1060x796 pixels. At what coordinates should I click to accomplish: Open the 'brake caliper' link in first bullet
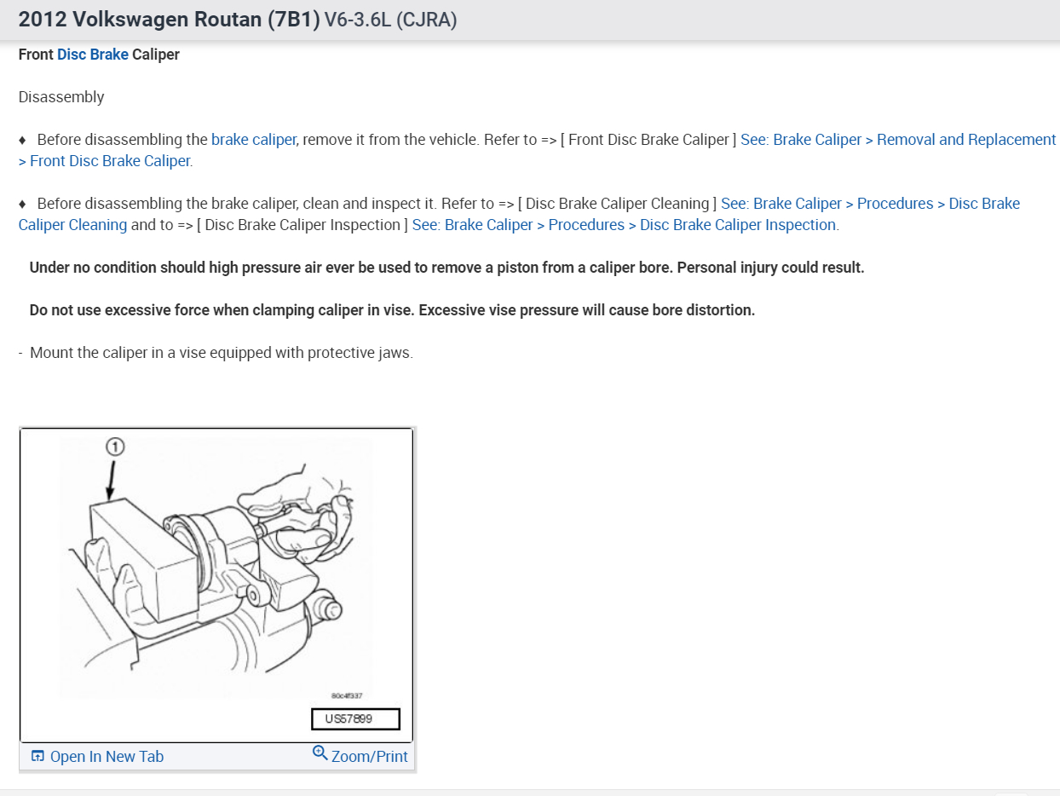click(x=254, y=140)
